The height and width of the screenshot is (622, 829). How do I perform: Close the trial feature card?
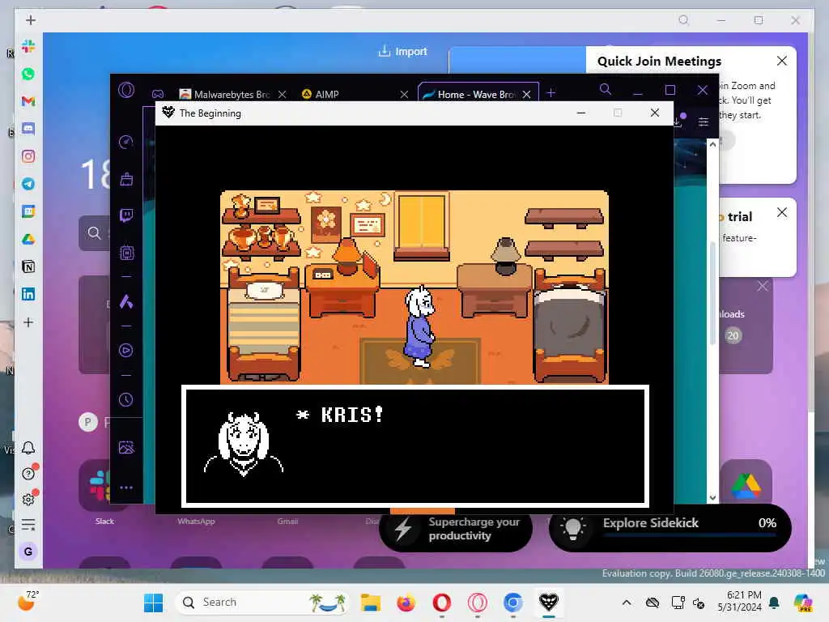point(782,213)
